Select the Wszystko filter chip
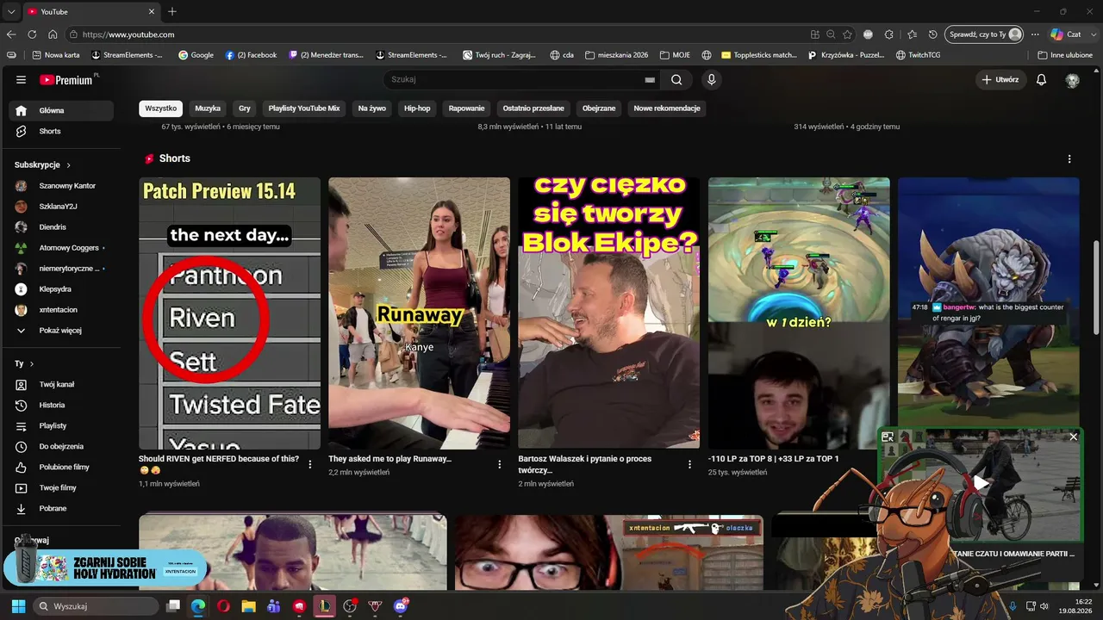The width and height of the screenshot is (1103, 620). tap(161, 108)
